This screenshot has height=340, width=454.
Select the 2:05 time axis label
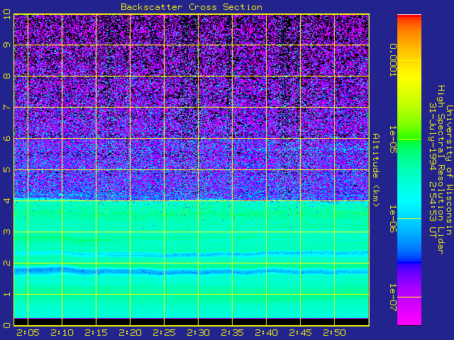(28, 333)
